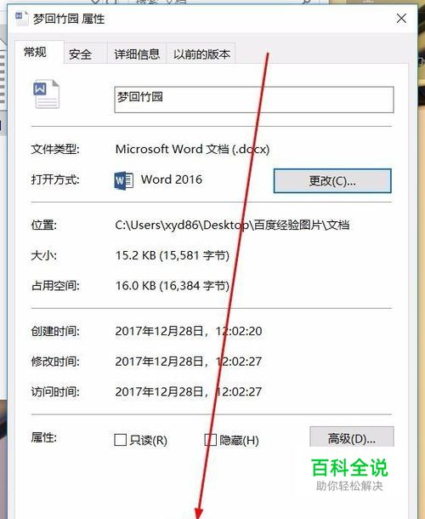Click the Word document icon beside name field
Viewport: 425px width, 519px height.
coord(46,94)
